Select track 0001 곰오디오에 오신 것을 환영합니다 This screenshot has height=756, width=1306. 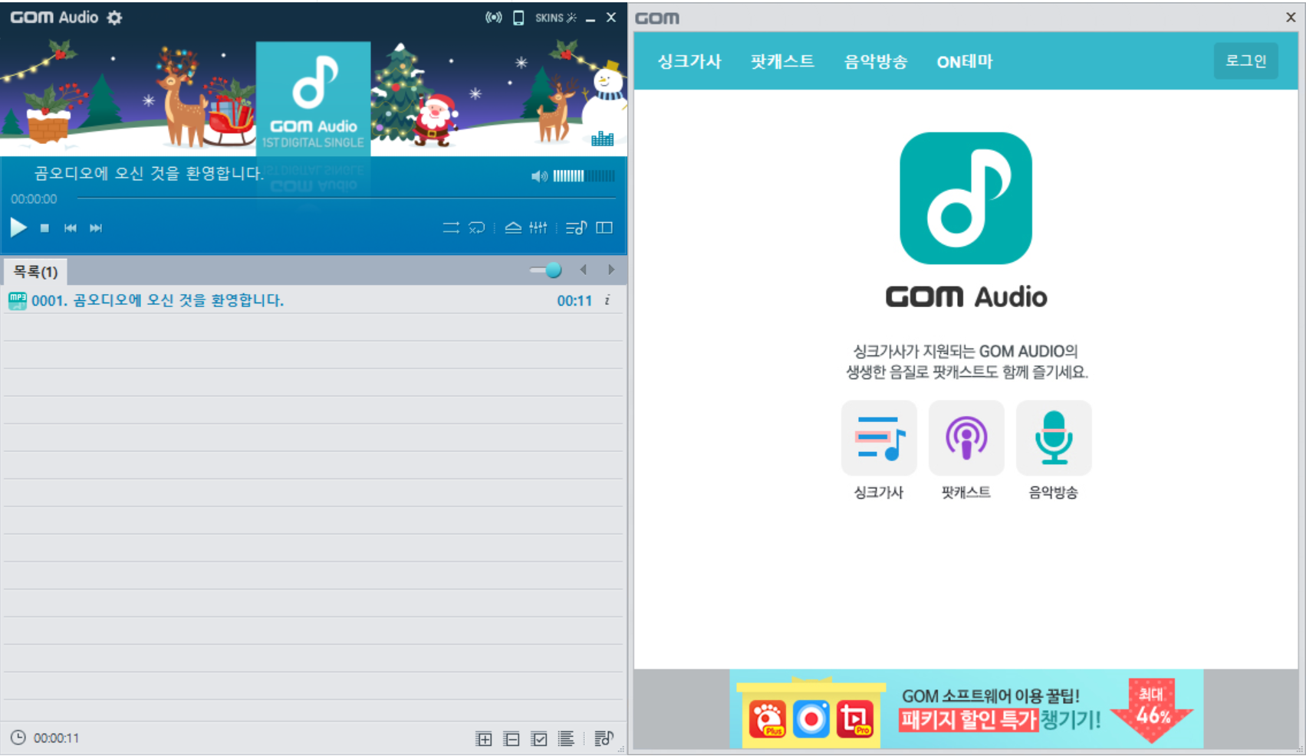pyautogui.click(x=313, y=300)
